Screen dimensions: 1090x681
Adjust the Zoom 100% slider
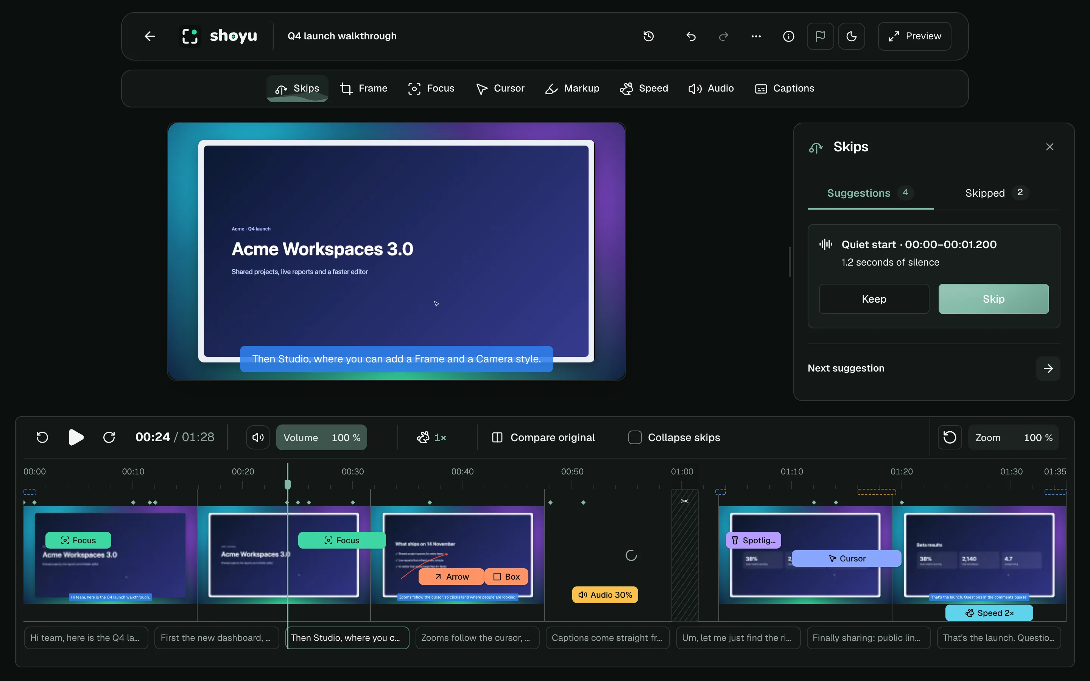[x=1014, y=437]
